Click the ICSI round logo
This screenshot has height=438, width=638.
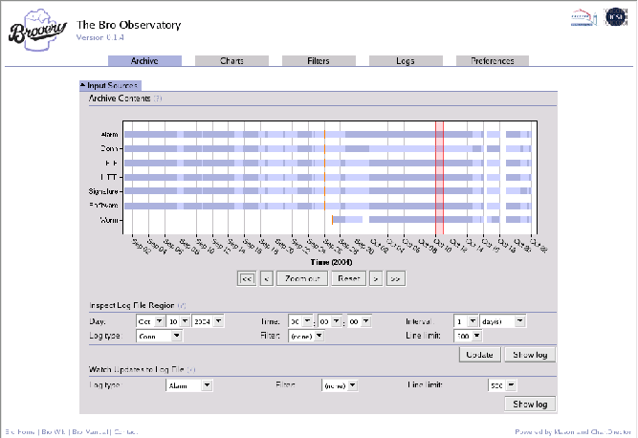pos(616,18)
